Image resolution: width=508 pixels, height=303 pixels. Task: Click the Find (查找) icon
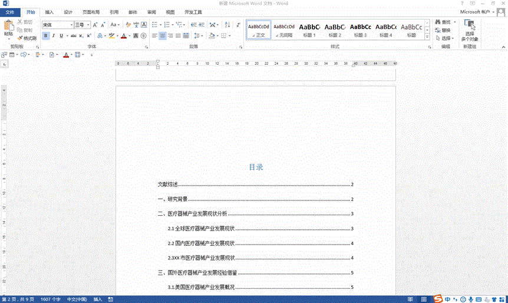tap(443, 22)
